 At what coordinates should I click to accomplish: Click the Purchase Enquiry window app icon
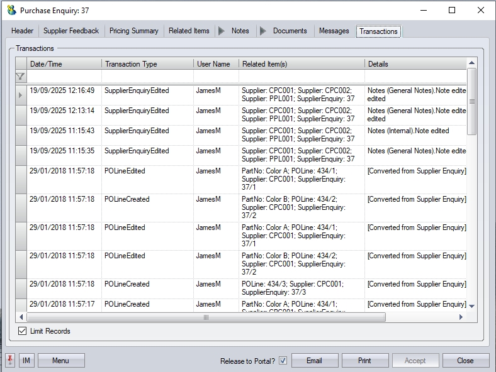tap(11, 10)
